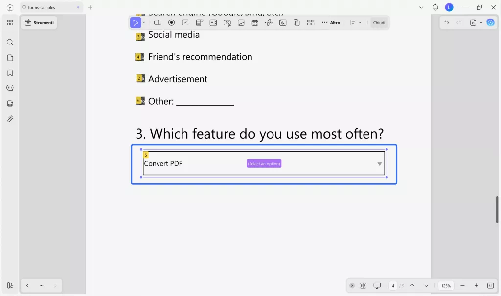Open the selection tool's dropdown arrow
Screen dimensions: 501x296
143,22
